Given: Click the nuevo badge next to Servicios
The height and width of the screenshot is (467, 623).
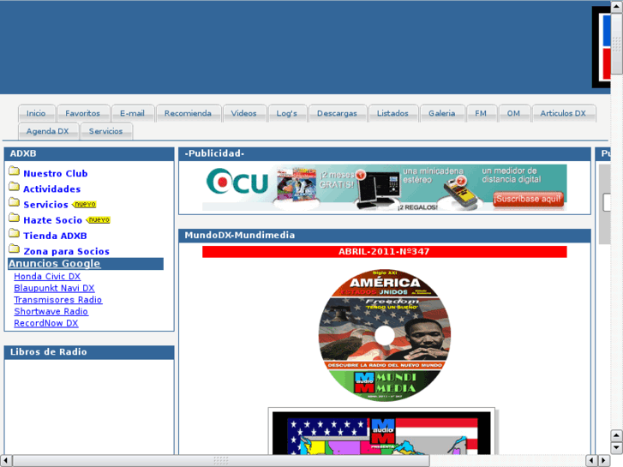Looking at the screenshot, I should (x=84, y=204).
